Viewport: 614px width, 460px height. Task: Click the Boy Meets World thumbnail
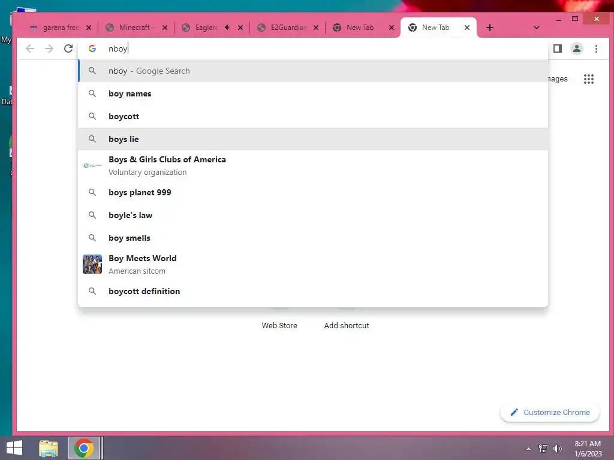(92, 264)
